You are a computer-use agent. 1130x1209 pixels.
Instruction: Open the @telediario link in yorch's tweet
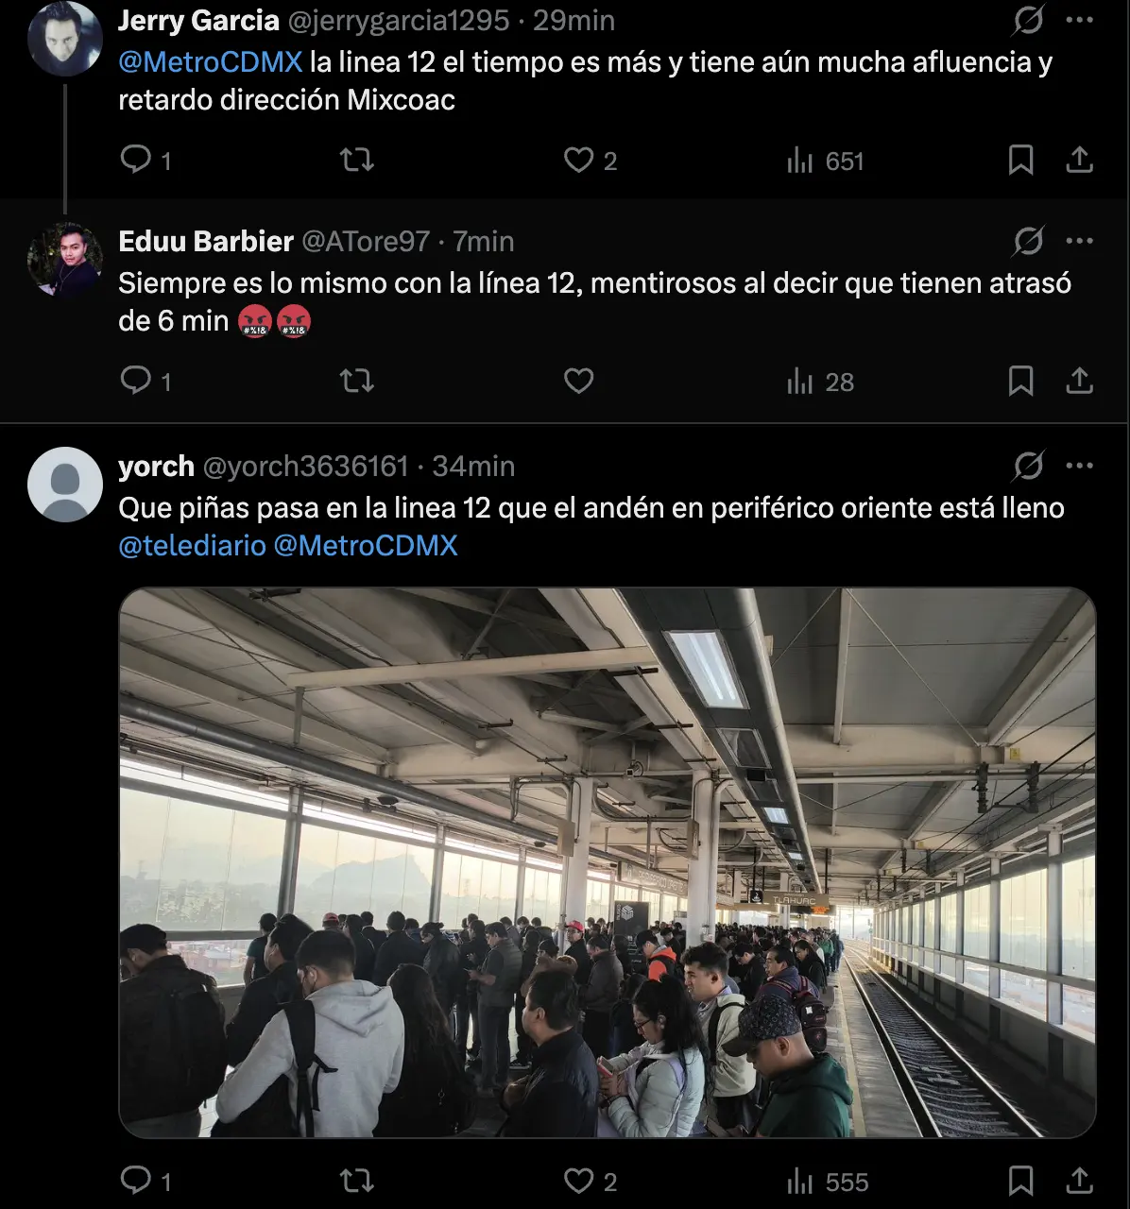190,545
